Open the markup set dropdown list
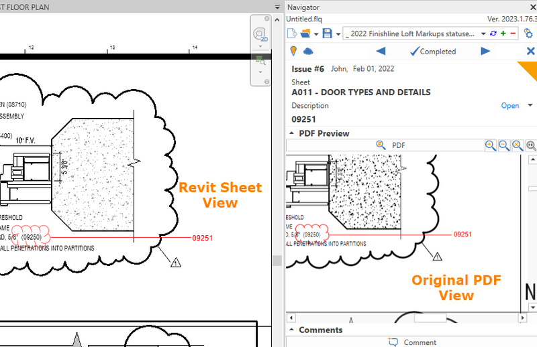 (x=483, y=33)
